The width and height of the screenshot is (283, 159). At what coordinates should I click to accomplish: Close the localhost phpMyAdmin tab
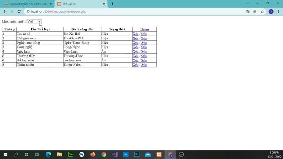(x=51, y=4)
